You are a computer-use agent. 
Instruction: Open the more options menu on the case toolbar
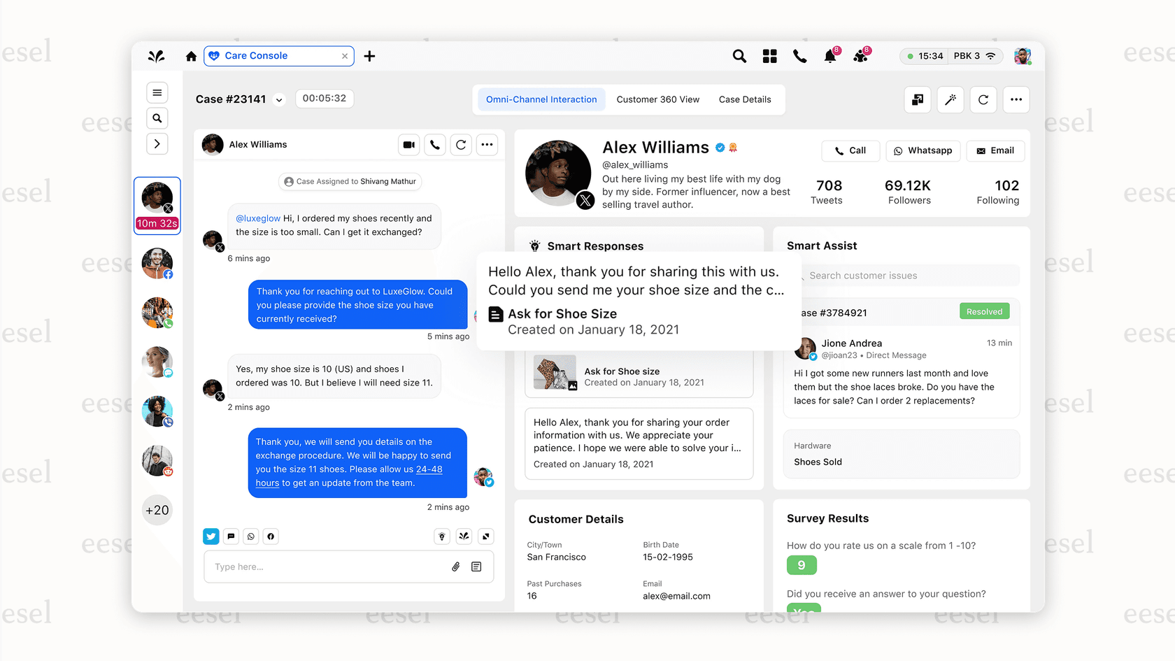coord(1016,99)
